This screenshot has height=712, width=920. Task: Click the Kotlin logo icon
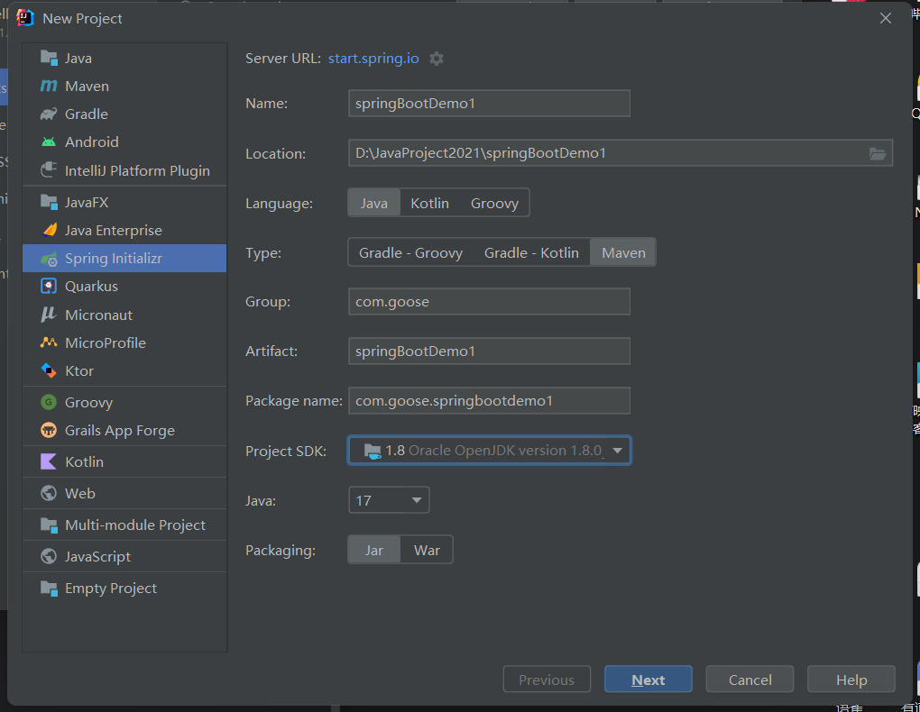pyautogui.click(x=49, y=461)
